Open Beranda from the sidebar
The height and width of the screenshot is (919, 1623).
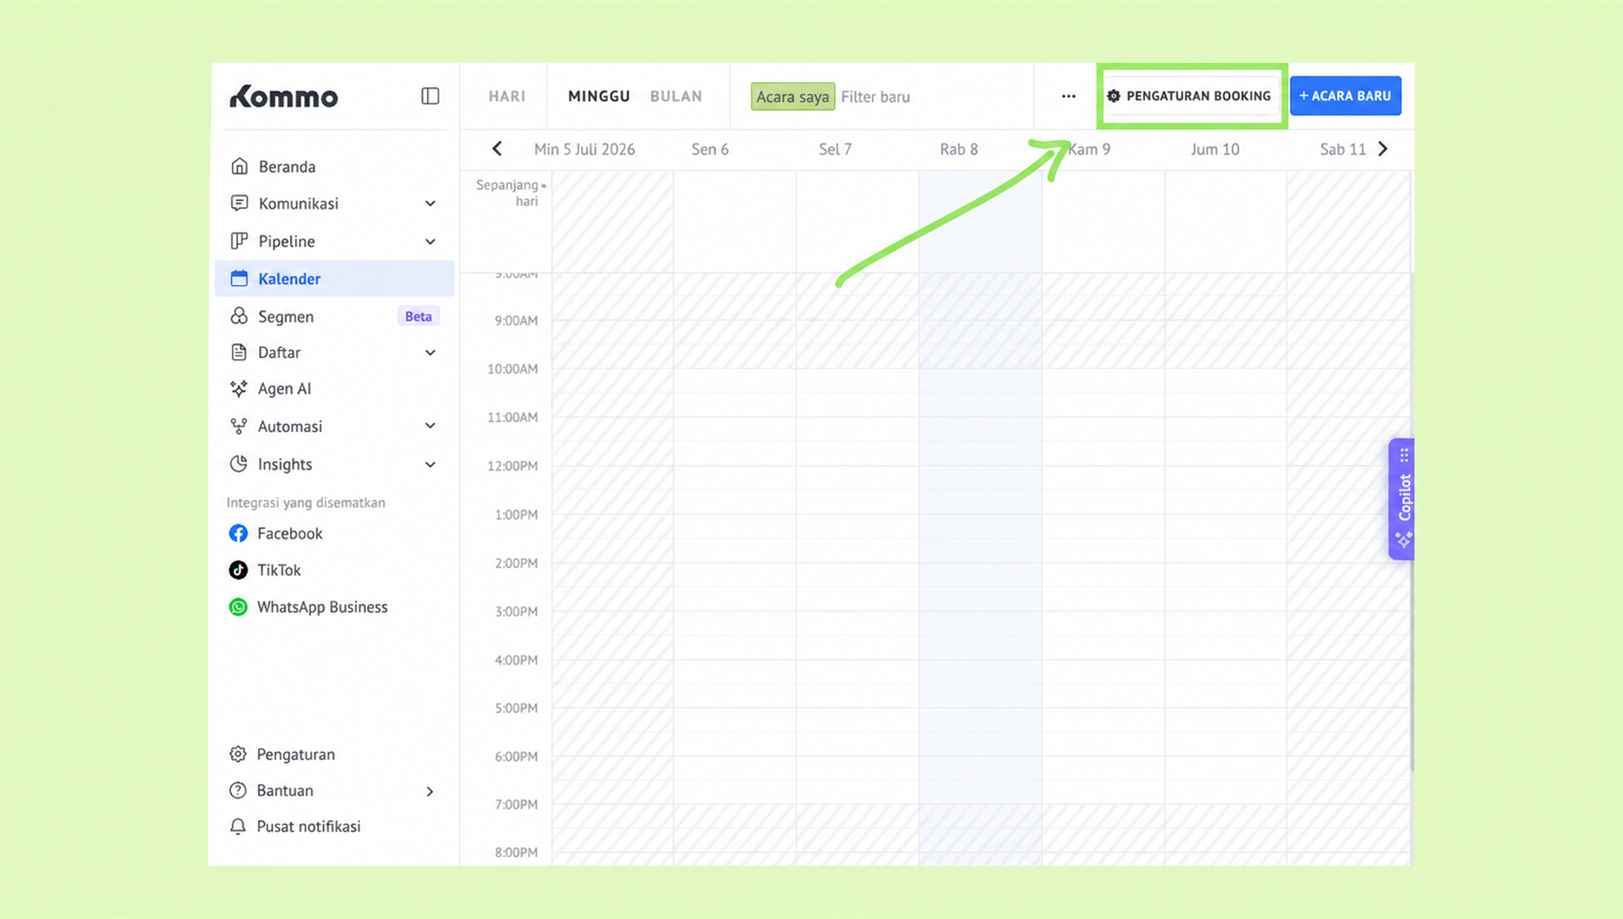(x=334, y=166)
